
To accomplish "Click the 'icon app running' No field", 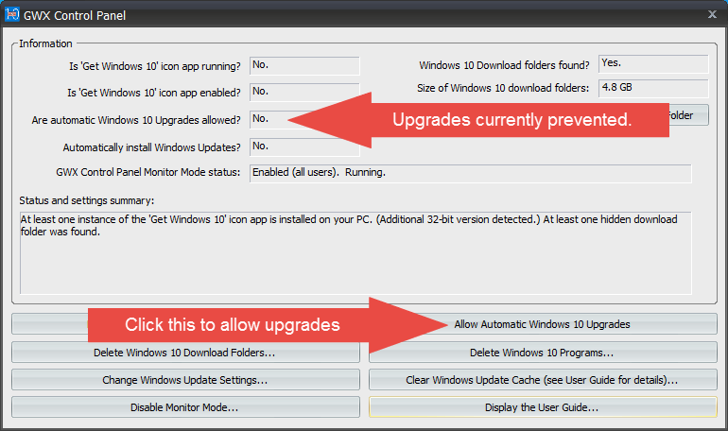I will click(x=304, y=66).
